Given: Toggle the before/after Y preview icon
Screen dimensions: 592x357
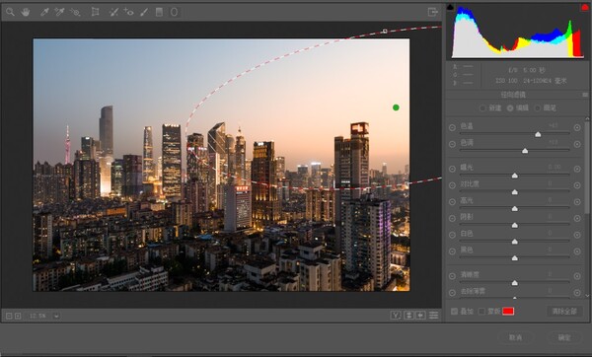Looking at the screenshot, I should tap(396, 316).
